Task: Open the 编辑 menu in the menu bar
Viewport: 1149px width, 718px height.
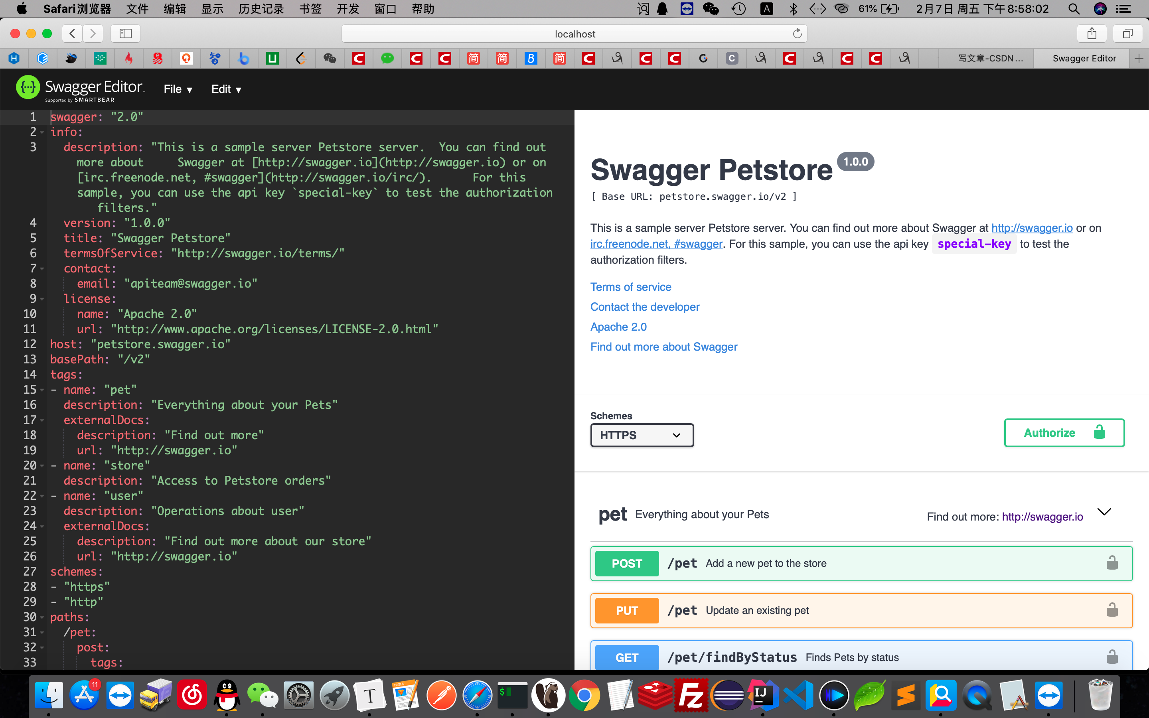Action: coord(175,9)
